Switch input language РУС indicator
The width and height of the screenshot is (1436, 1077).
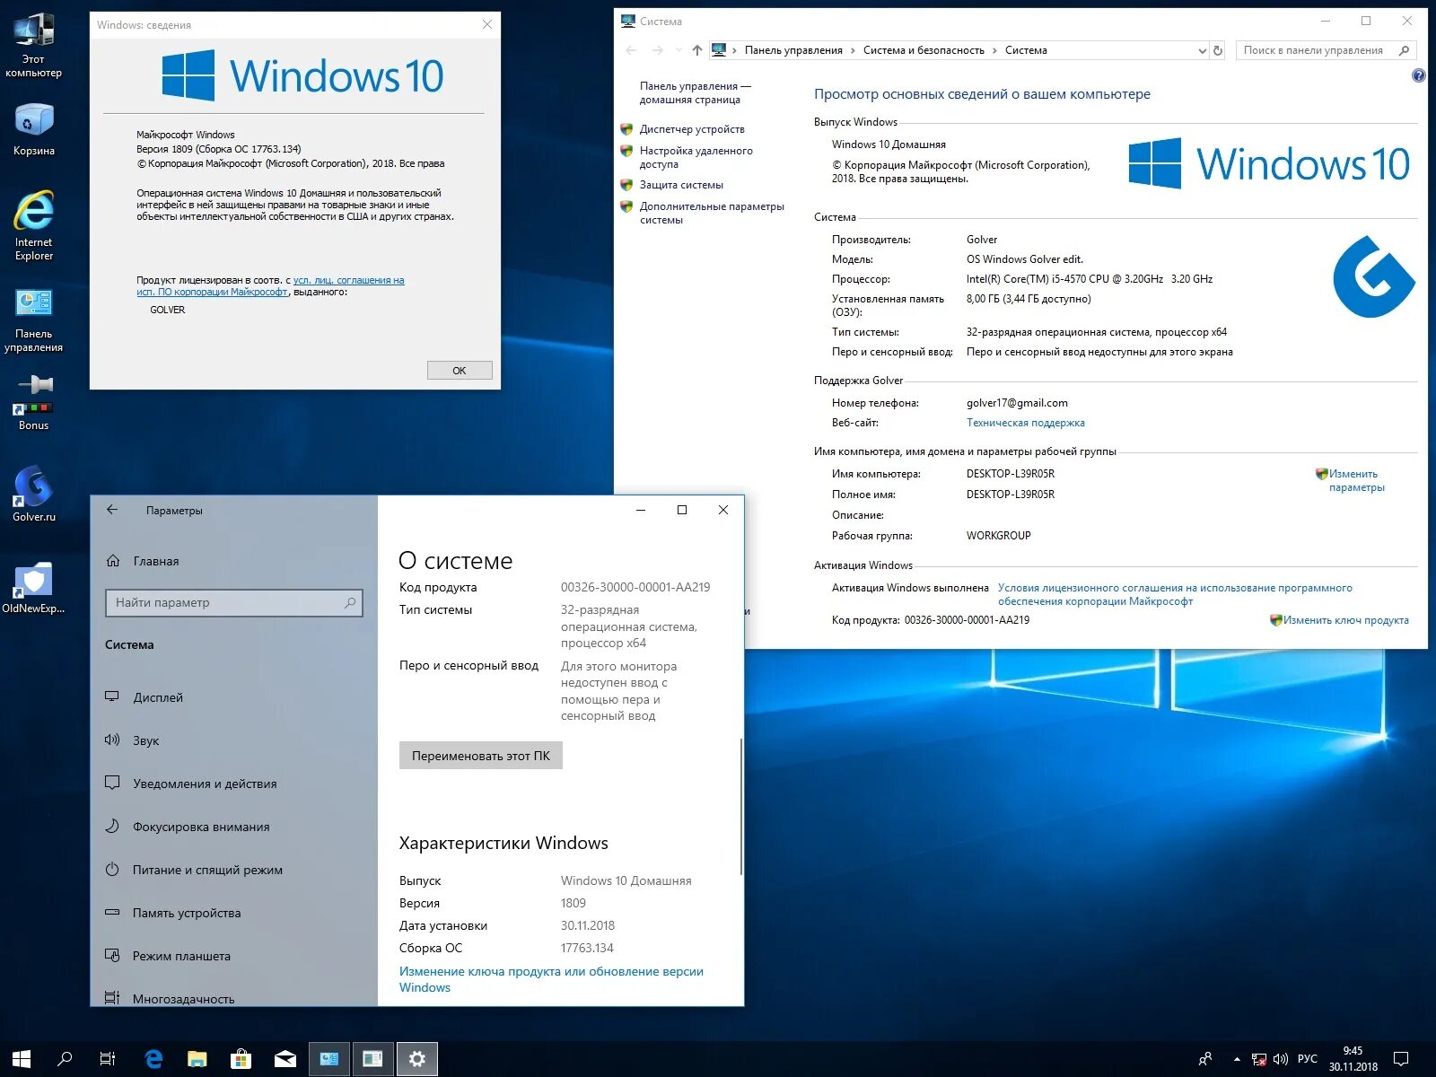(x=1308, y=1059)
